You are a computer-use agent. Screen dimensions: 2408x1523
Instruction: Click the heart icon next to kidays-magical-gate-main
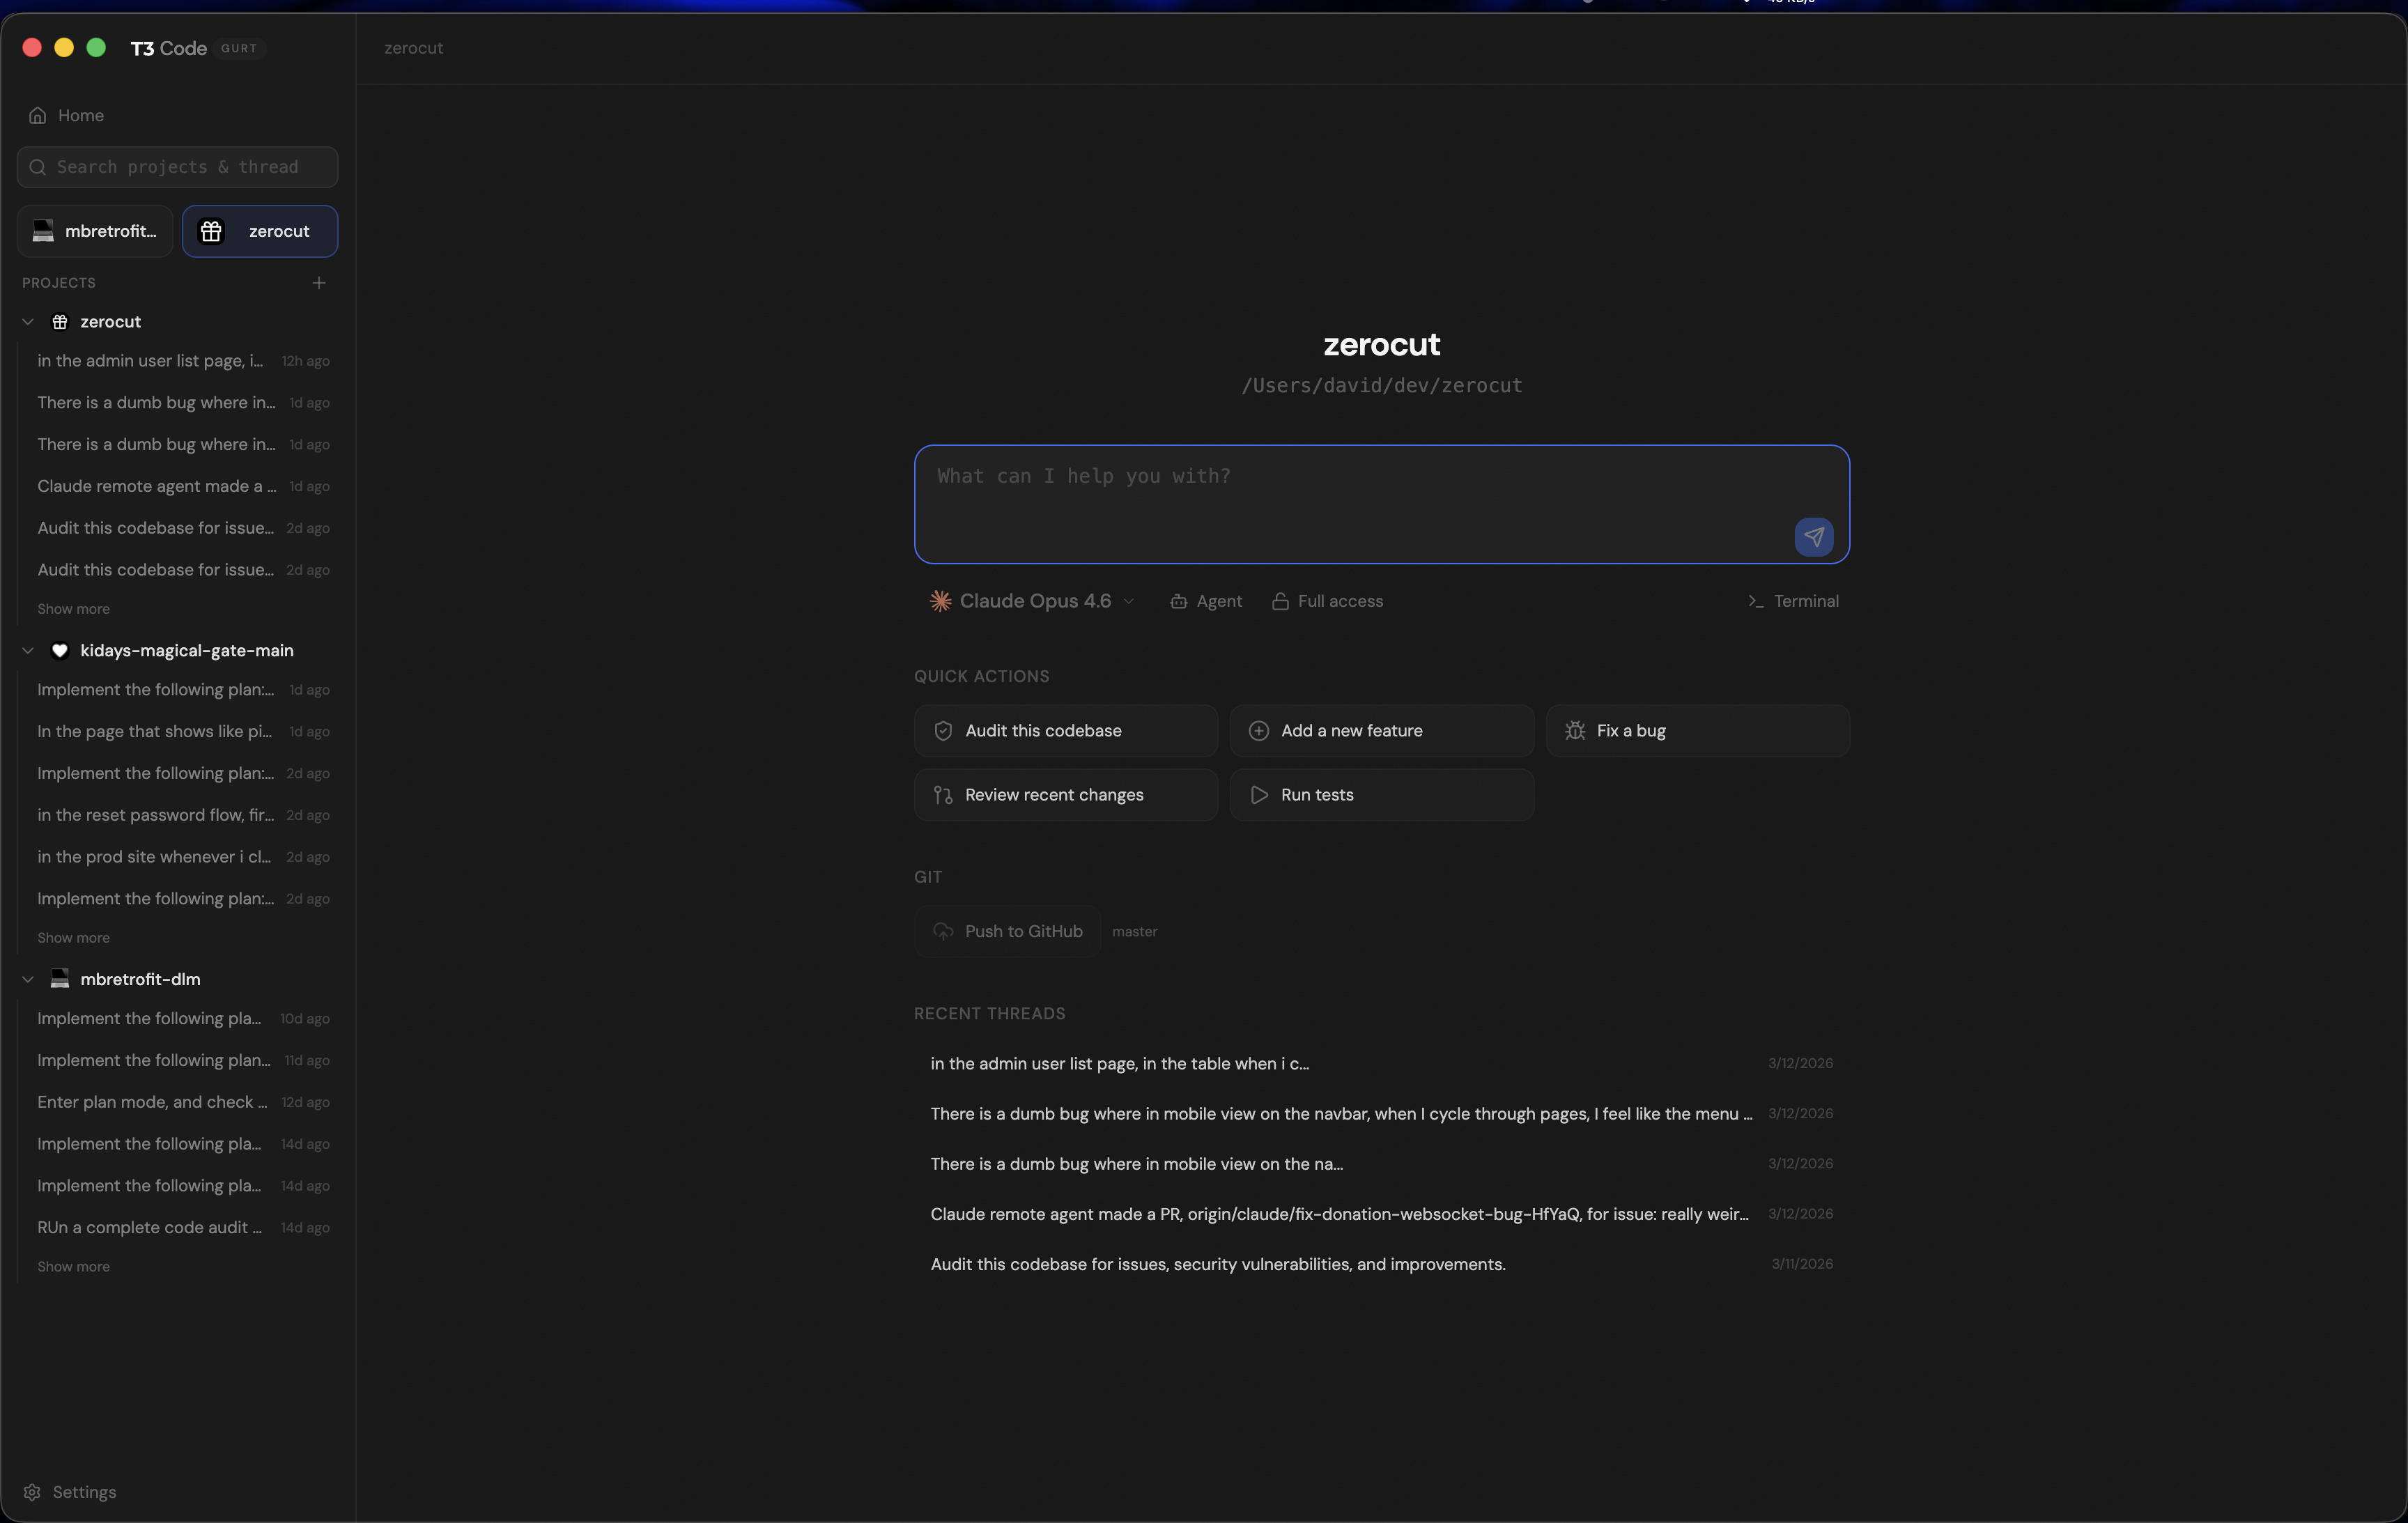pyautogui.click(x=60, y=650)
